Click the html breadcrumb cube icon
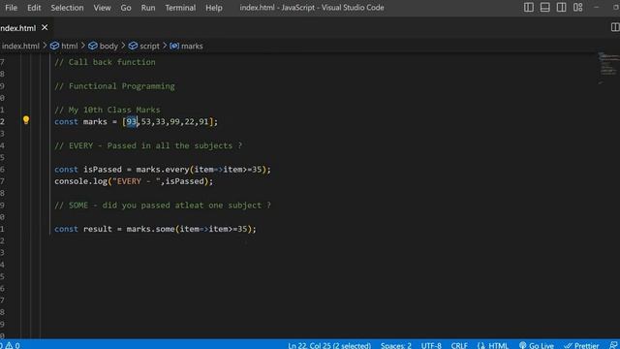This screenshot has height=349, width=620. pyautogui.click(x=54, y=46)
